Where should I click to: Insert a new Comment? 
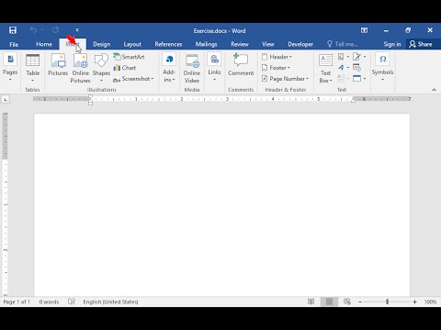coord(241,65)
